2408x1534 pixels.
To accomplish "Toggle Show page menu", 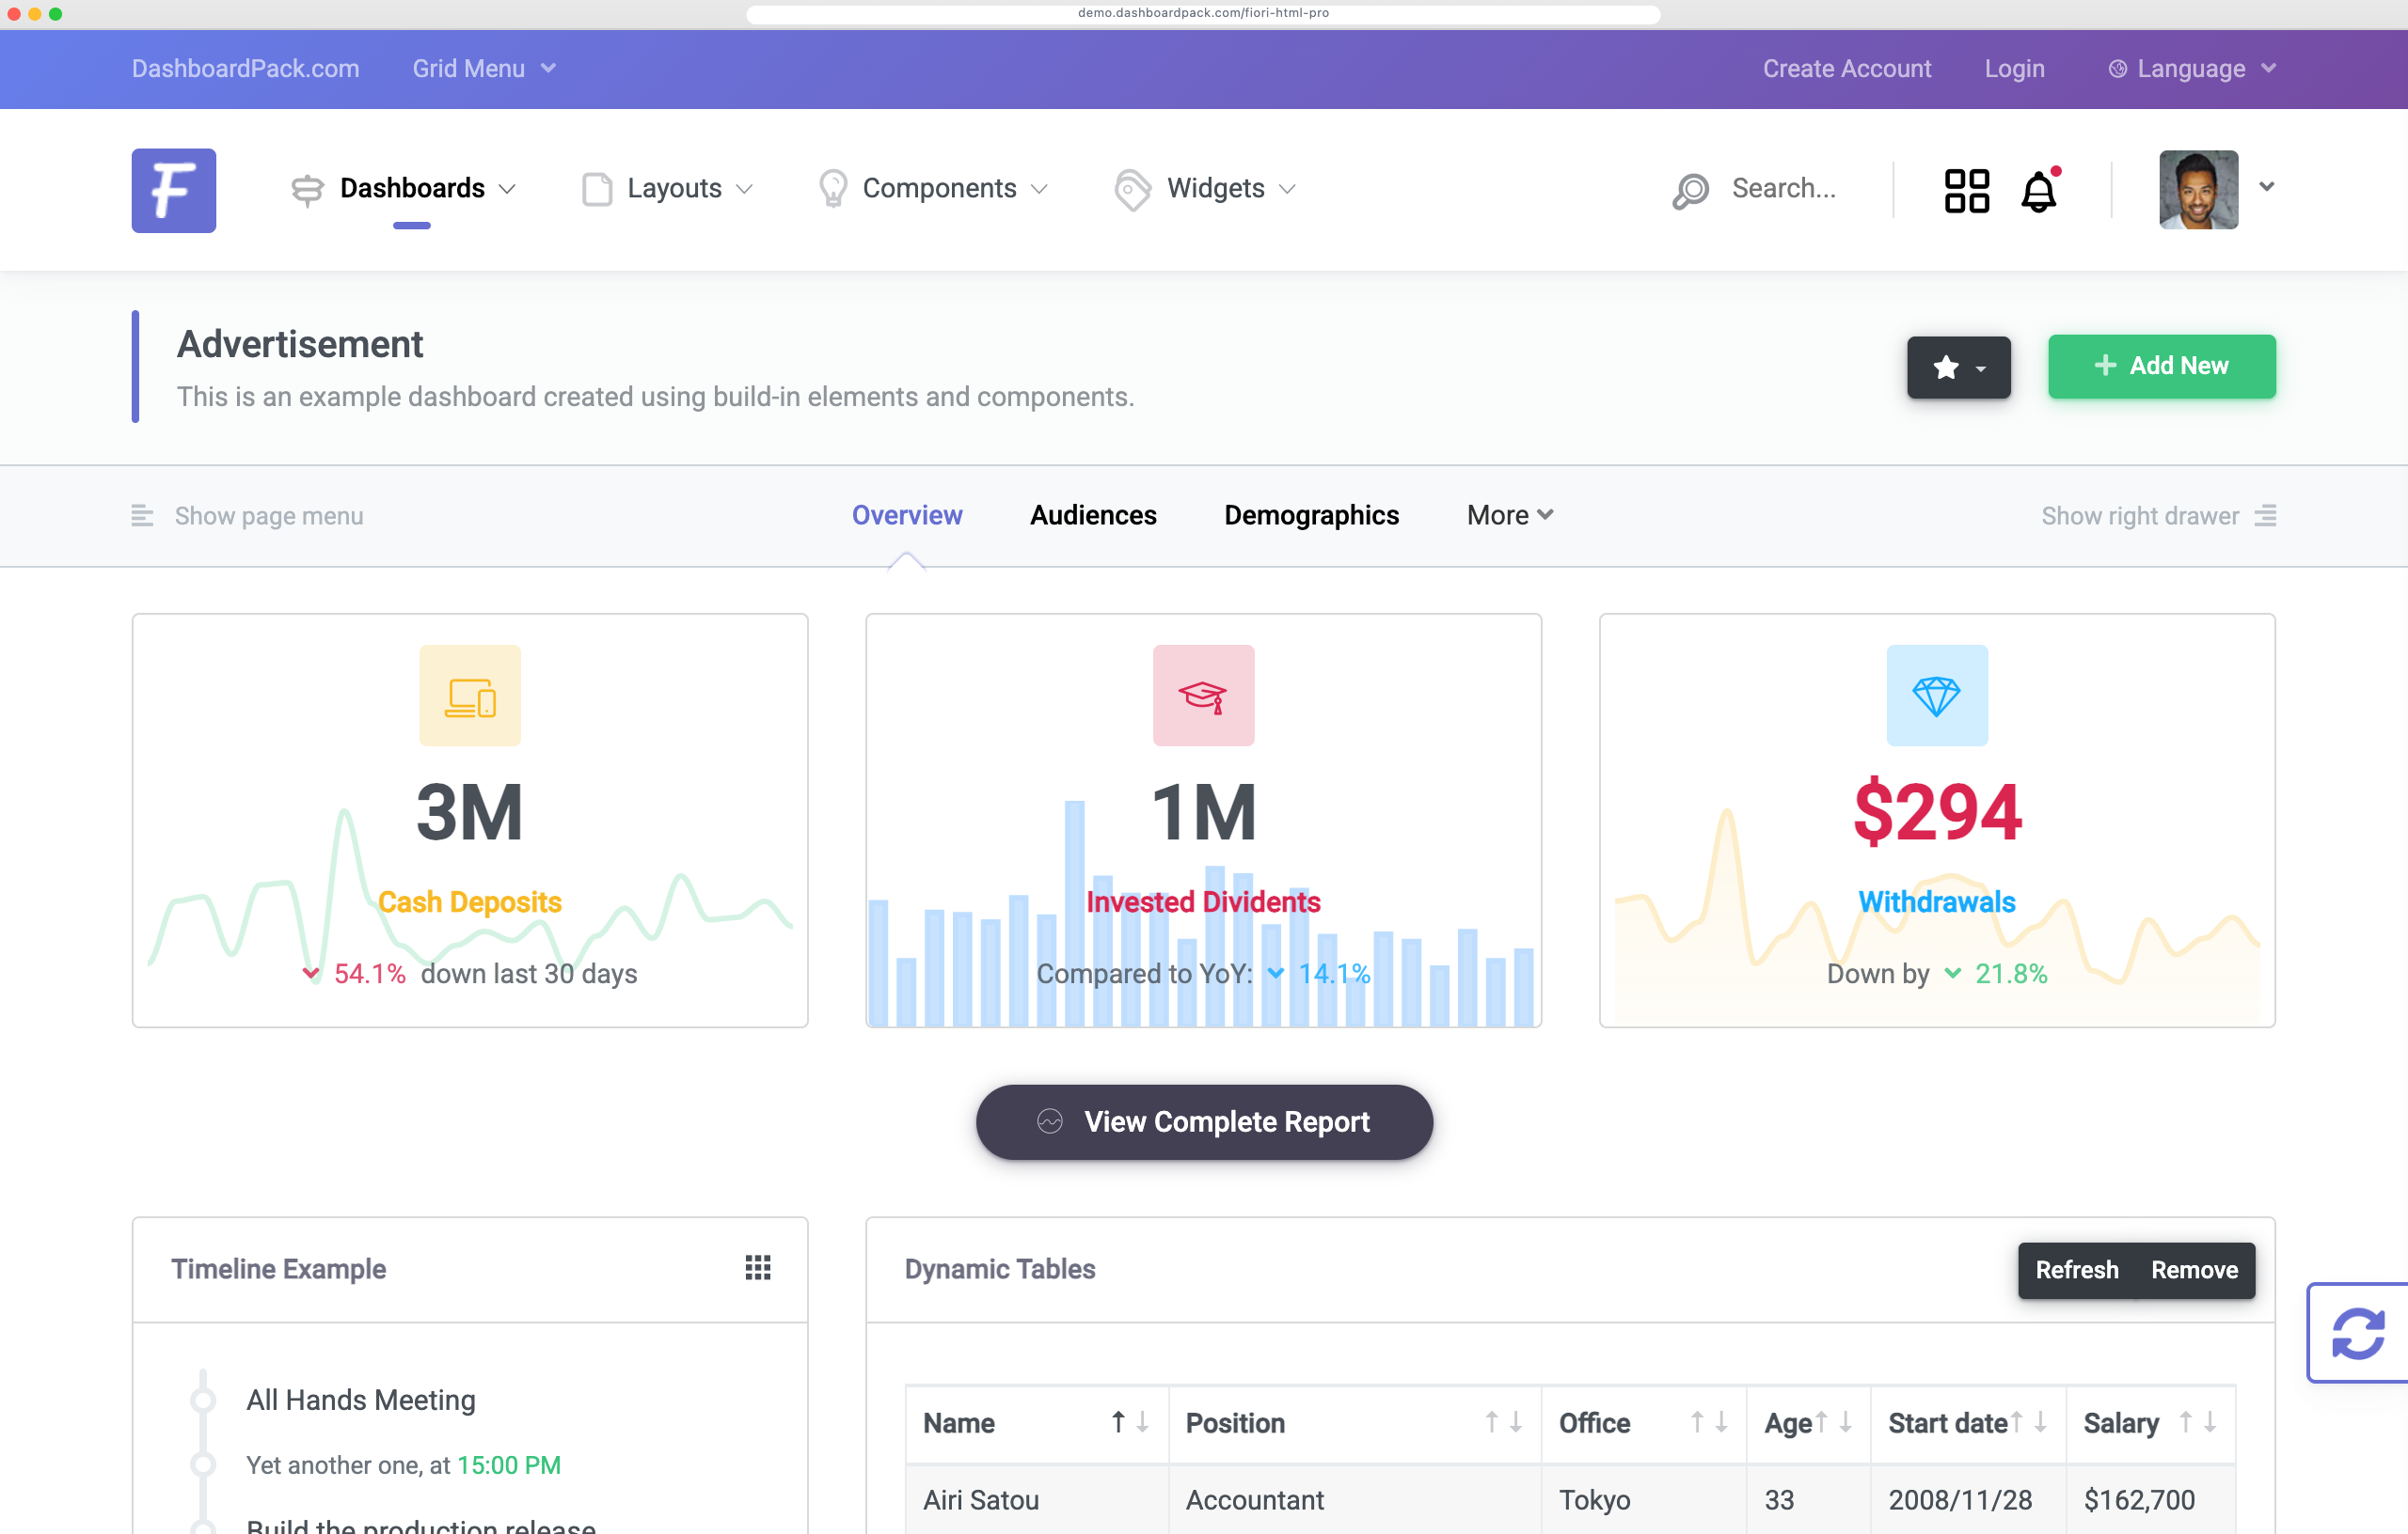I will click(x=247, y=516).
